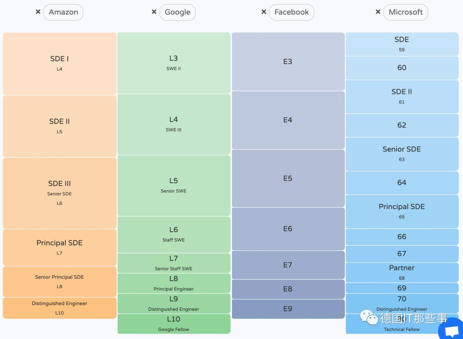Select Microsoft Partner 68 level block
Screen dimensions: 463x339
[x=402, y=272]
